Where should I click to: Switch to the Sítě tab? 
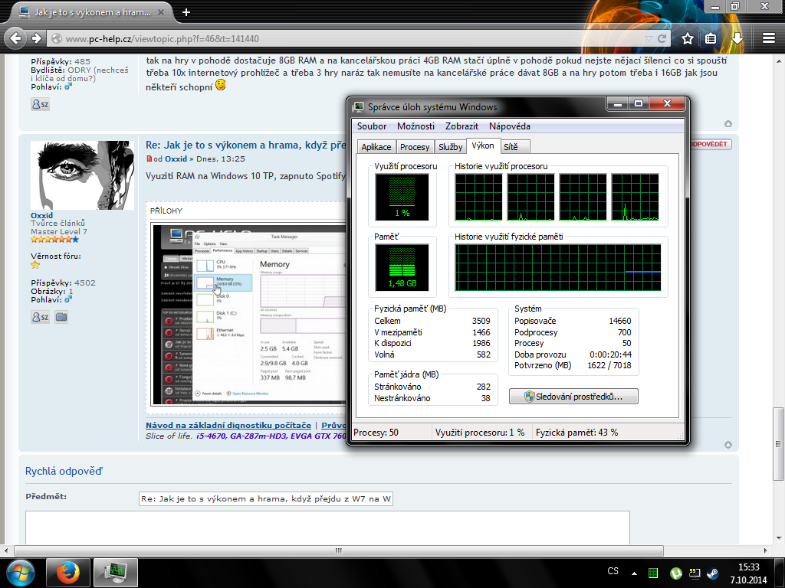point(511,147)
